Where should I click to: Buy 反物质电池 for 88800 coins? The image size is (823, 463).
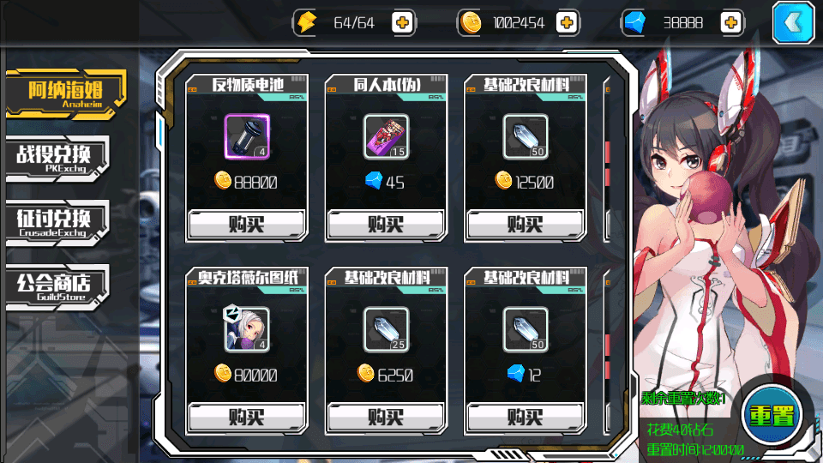247,225
